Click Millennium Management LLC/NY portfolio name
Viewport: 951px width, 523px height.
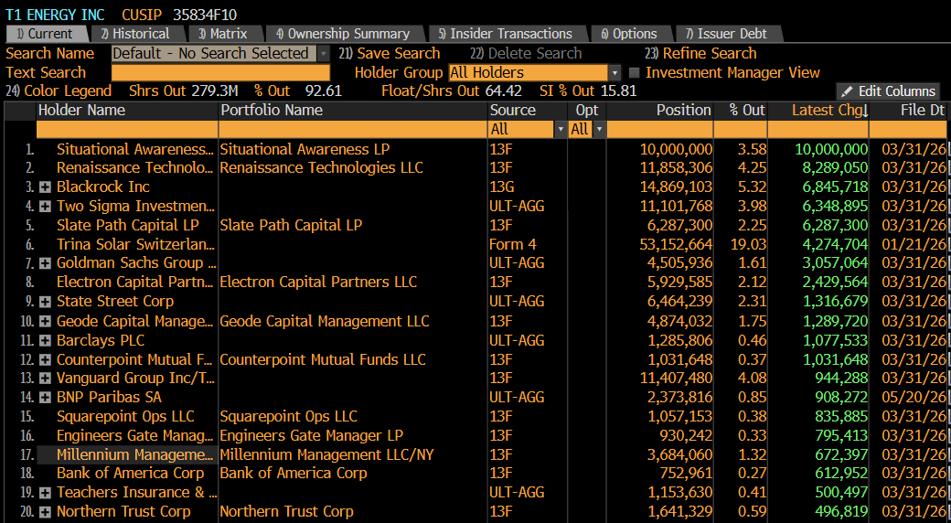coord(327,455)
